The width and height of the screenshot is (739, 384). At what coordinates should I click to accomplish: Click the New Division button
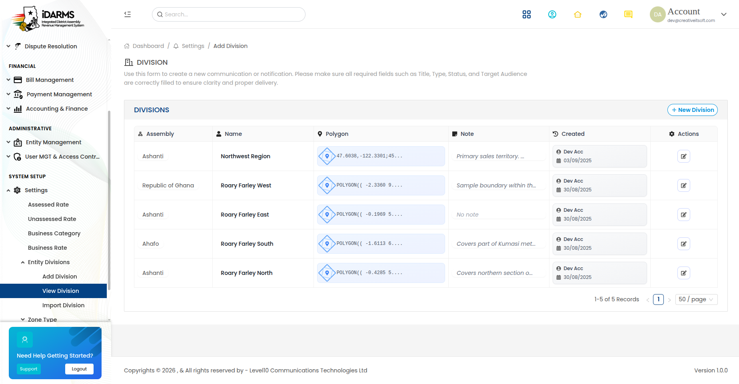pyautogui.click(x=693, y=110)
